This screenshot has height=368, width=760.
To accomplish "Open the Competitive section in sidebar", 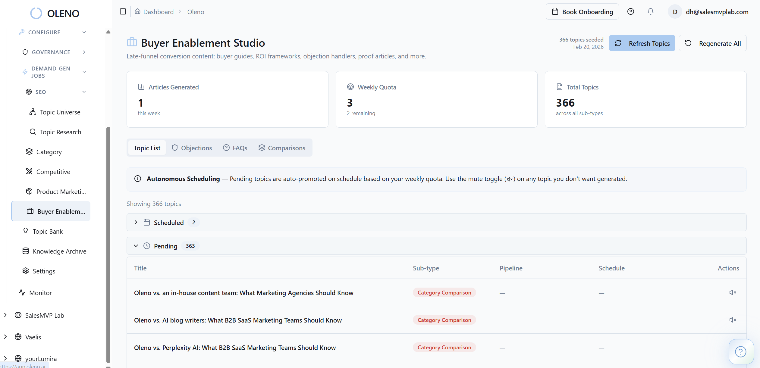I will click(53, 171).
